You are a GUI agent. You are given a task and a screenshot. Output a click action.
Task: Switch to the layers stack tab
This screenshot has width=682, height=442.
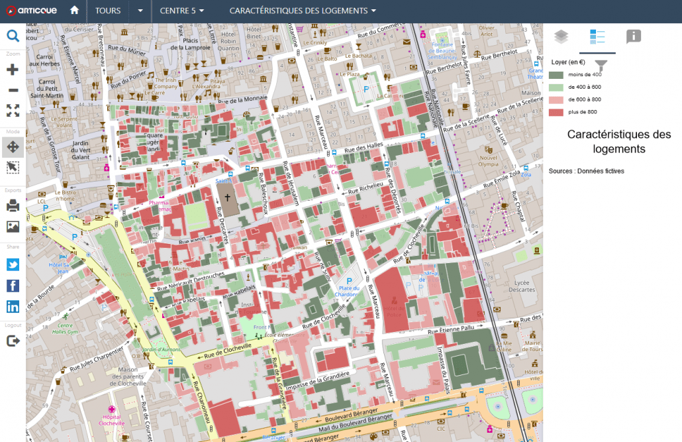(x=561, y=36)
